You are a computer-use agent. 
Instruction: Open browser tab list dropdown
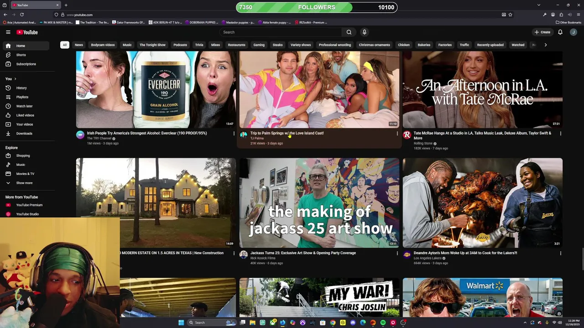pos(539,5)
